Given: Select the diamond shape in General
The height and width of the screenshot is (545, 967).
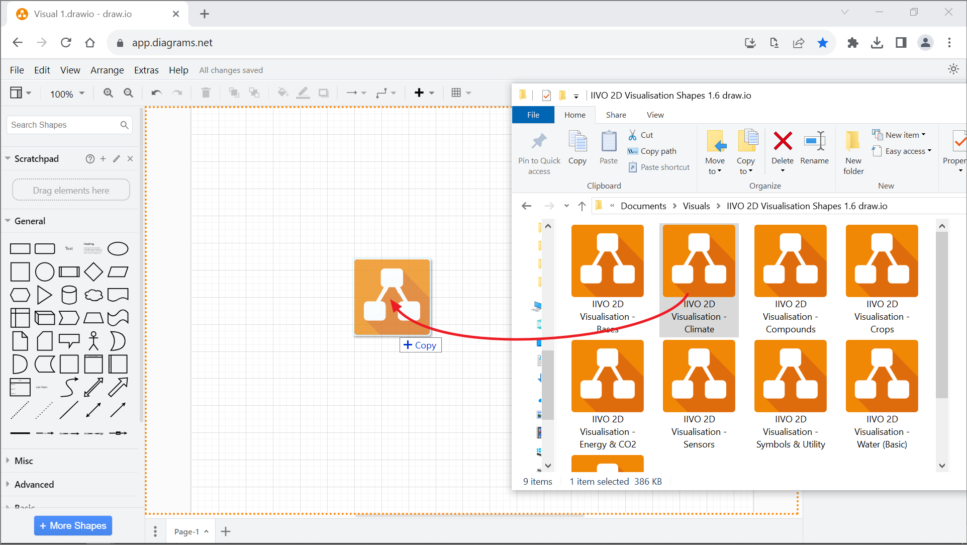Looking at the screenshot, I should [93, 272].
